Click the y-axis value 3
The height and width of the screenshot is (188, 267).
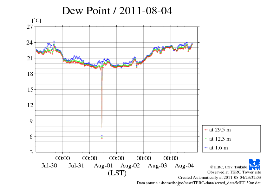[31, 152]
